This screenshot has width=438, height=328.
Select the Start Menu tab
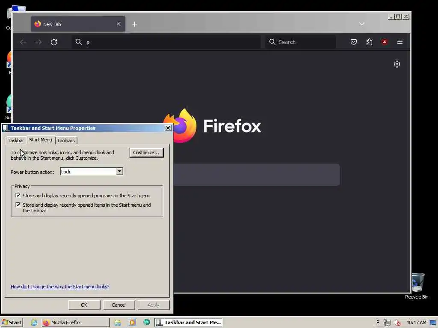[x=41, y=140]
